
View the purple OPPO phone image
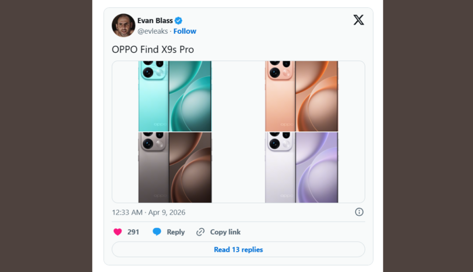click(x=301, y=167)
